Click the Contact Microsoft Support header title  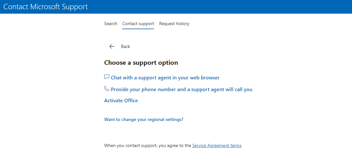(45, 7)
